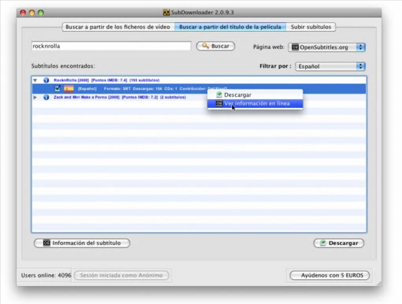Open the Filtrar por Español language dropdown
The height and width of the screenshot is (304, 402).
[330, 66]
